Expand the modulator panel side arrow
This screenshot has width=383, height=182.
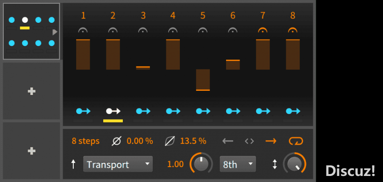pos(55,32)
